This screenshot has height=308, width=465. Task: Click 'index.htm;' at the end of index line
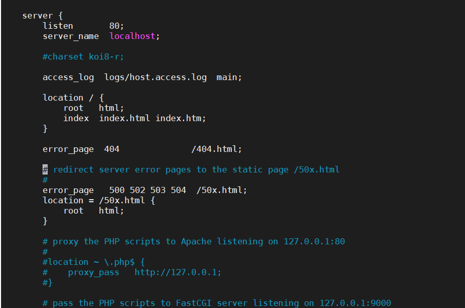180,118
